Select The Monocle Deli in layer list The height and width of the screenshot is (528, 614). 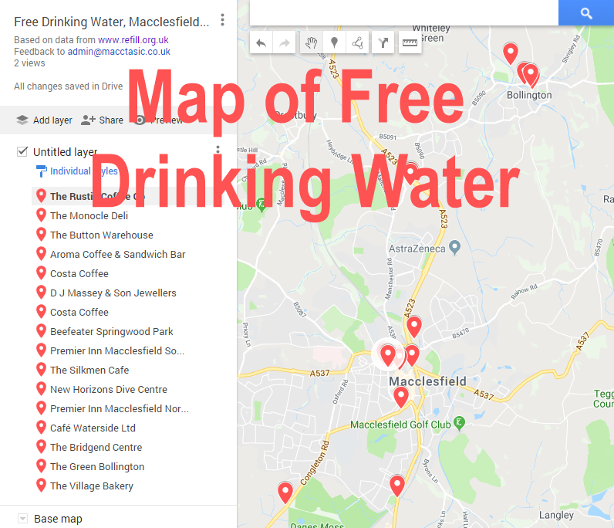tap(89, 215)
